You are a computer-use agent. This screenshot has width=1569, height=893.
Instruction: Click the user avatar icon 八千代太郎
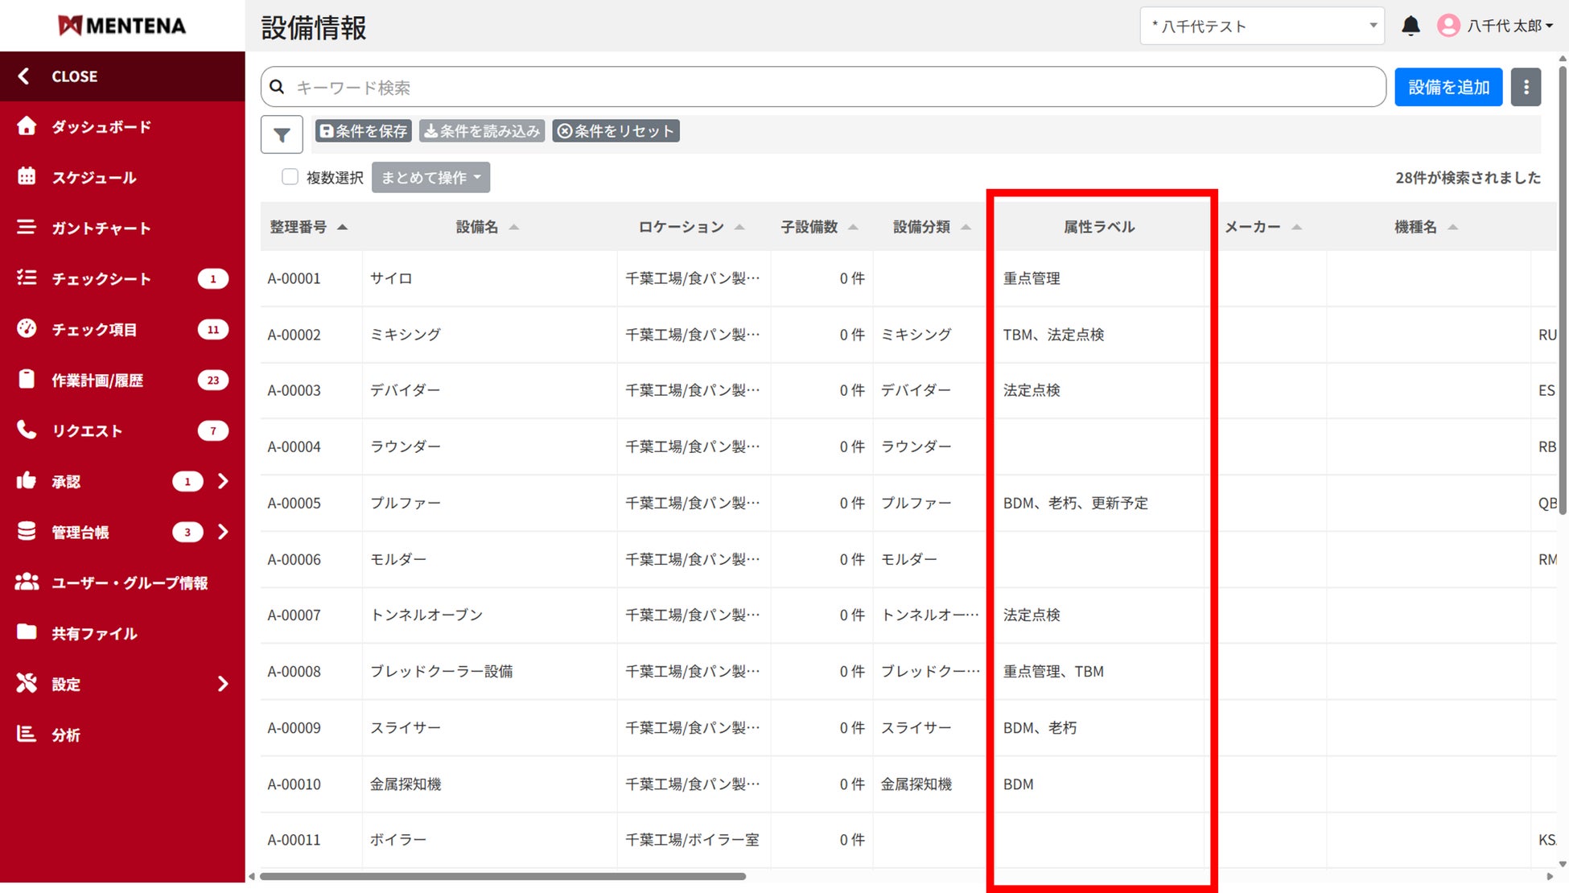[1448, 26]
